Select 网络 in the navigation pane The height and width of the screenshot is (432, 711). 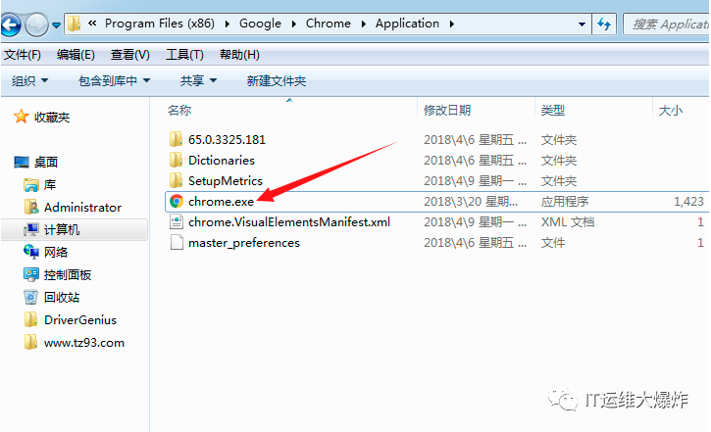click(x=56, y=252)
